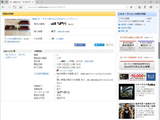
Task: Go to the browser home page icon
Action: coord(21,7)
